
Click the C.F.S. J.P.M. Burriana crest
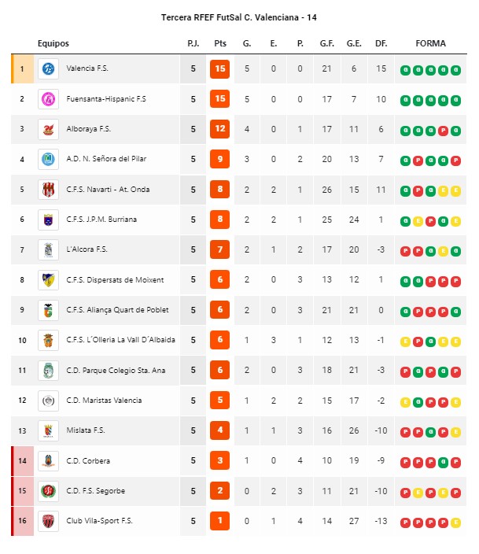point(49,220)
